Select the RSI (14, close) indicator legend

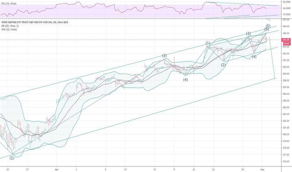9,3
